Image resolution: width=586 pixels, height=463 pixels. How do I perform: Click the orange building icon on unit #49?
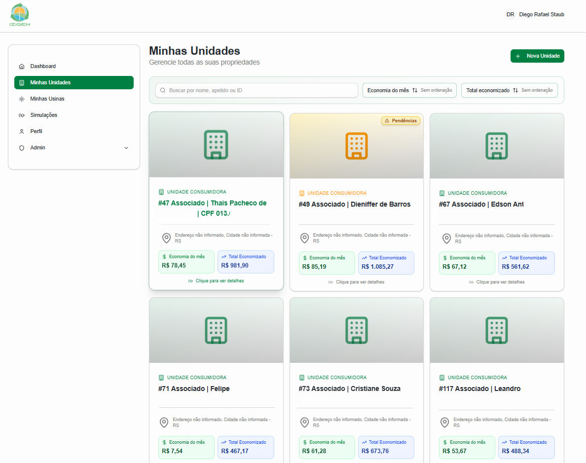(356, 145)
